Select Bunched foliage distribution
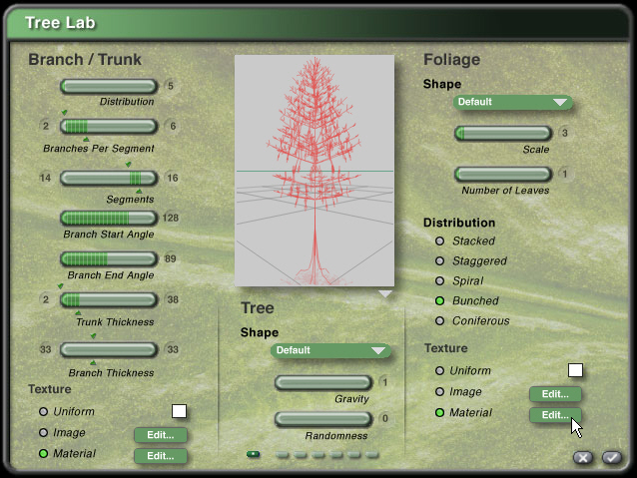Image resolution: width=637 pixels, height=478 pixels. (x=439, y=300)
